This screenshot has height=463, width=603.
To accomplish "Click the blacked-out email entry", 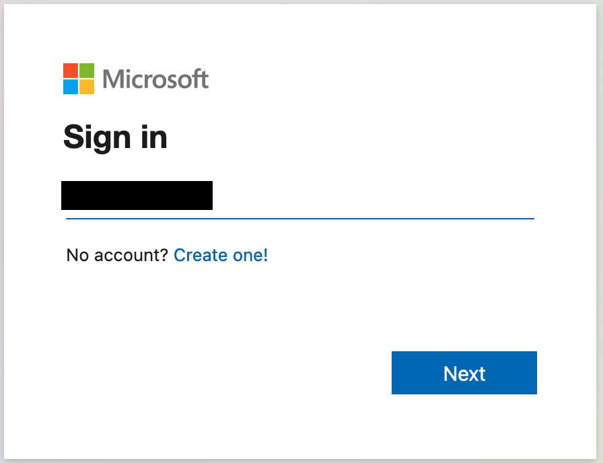I will pos(137,195).
